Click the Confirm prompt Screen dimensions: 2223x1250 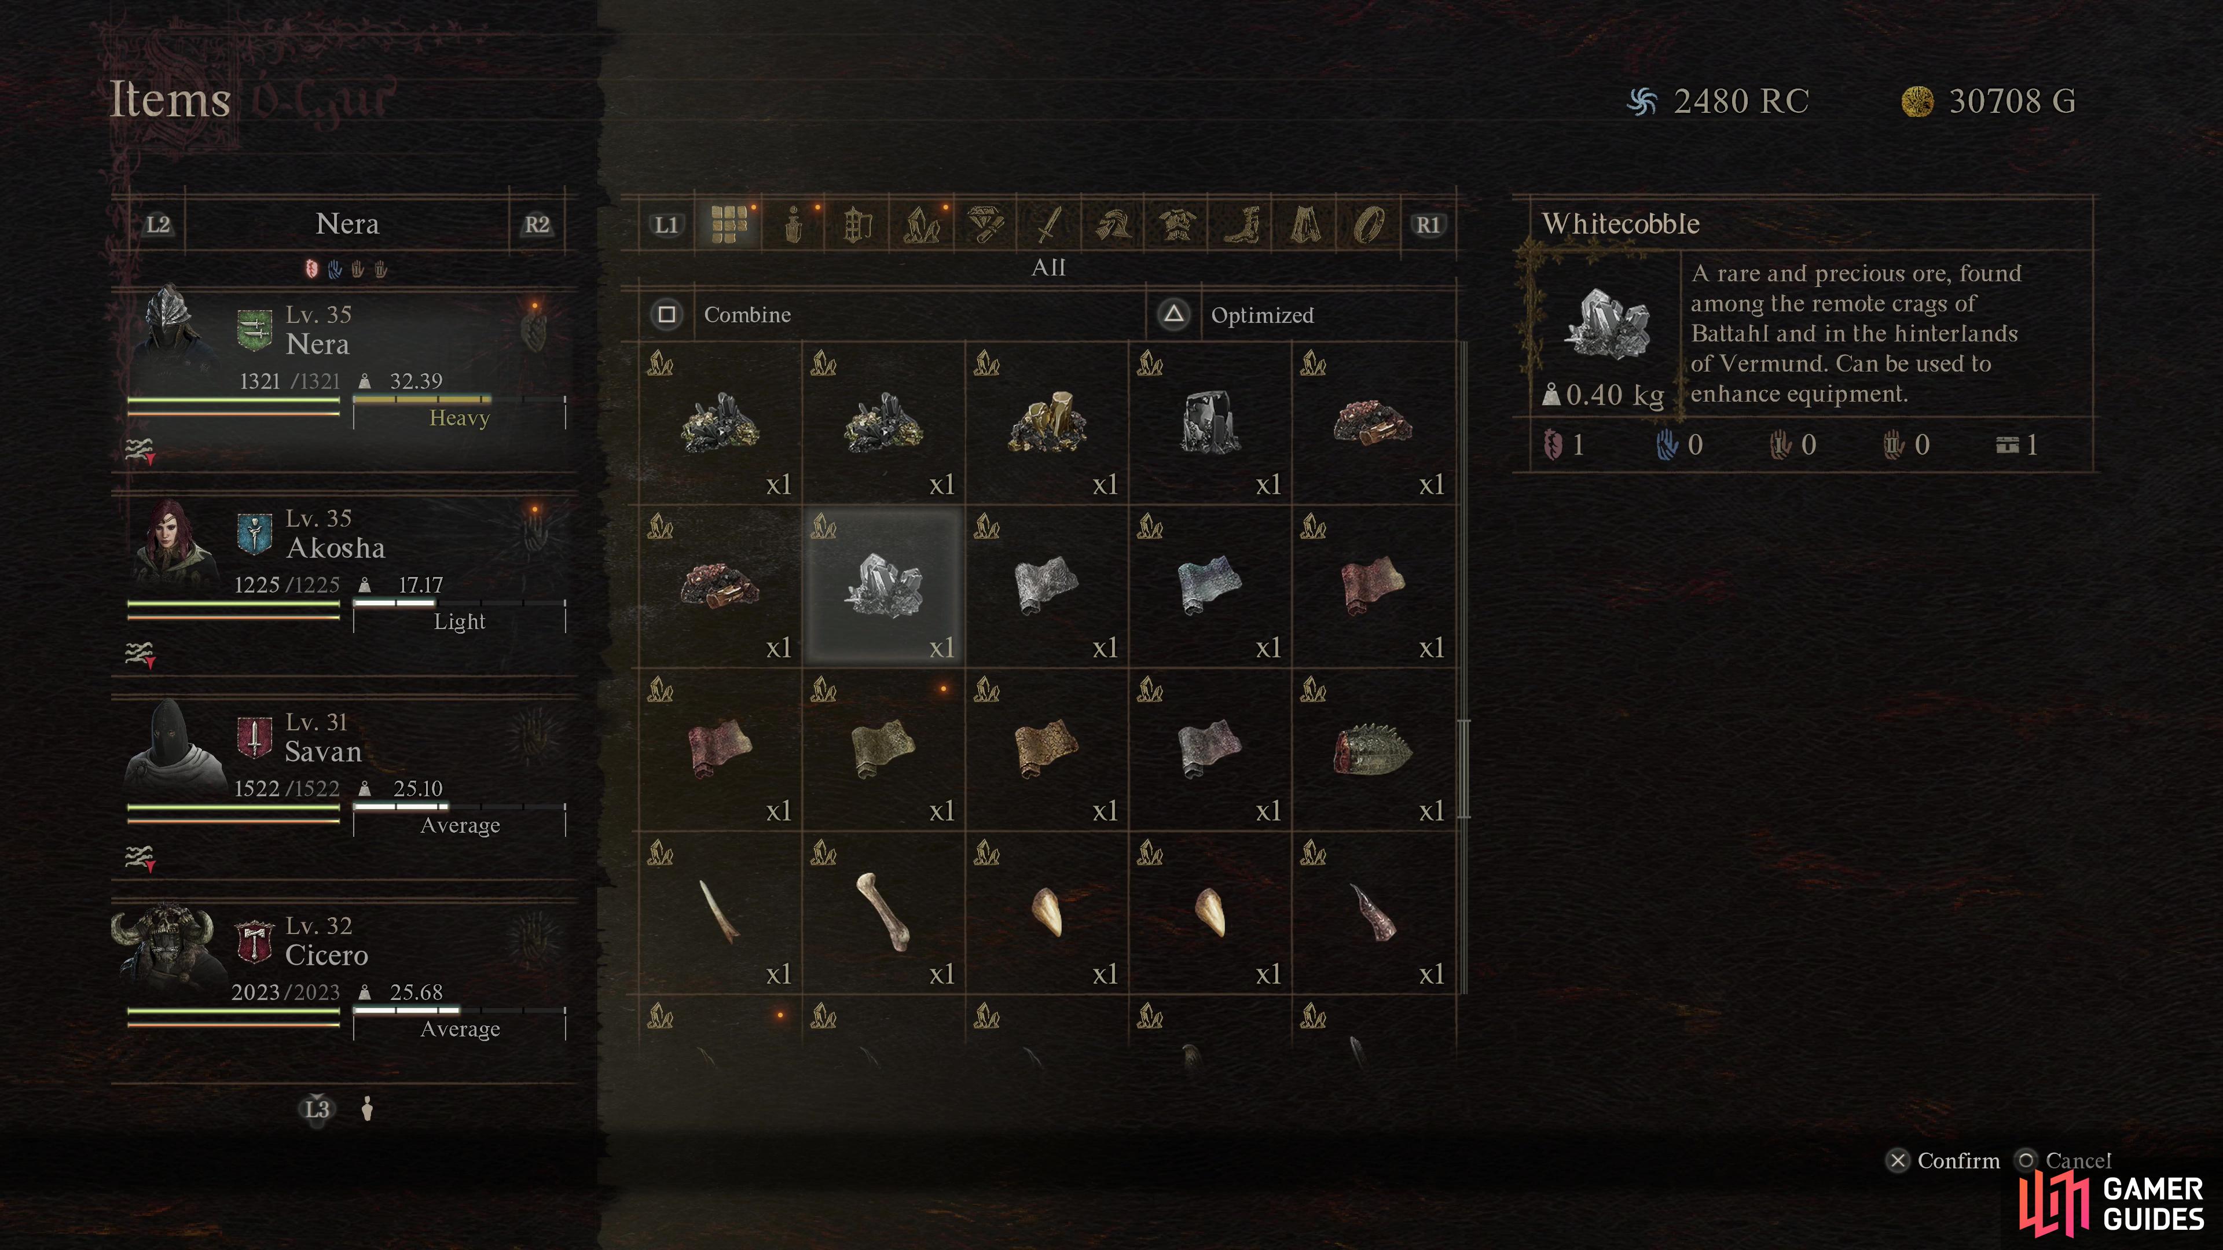click(1943, 1160)
